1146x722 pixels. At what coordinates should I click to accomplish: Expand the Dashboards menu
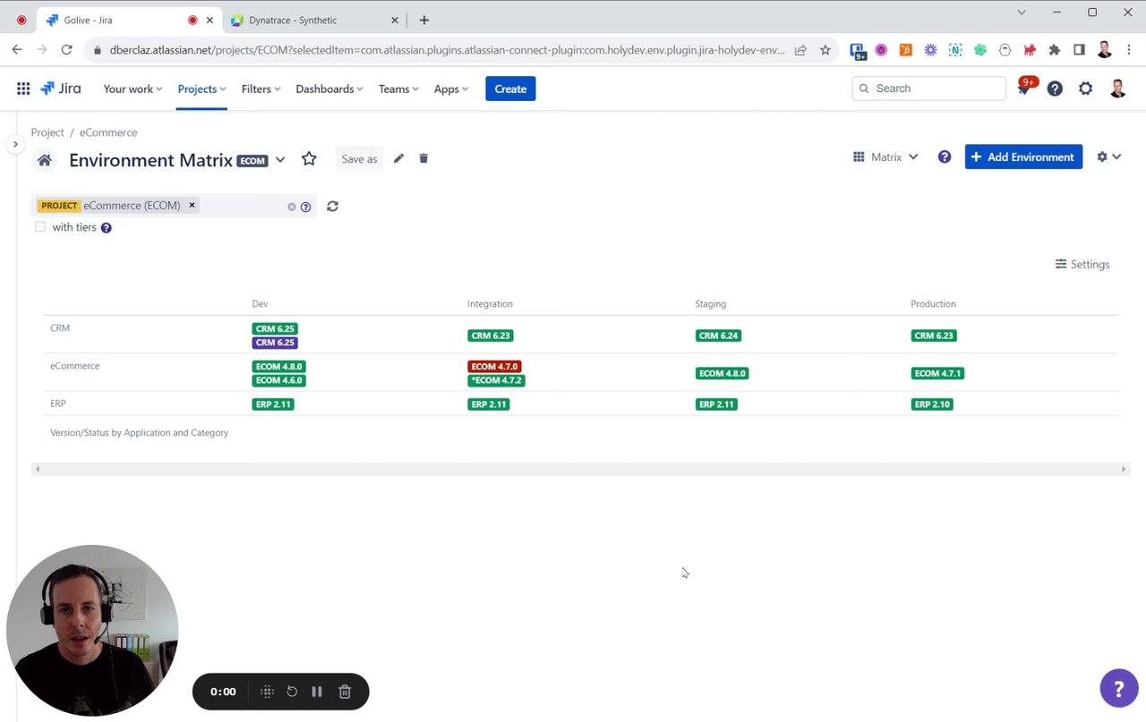point(329,89)
